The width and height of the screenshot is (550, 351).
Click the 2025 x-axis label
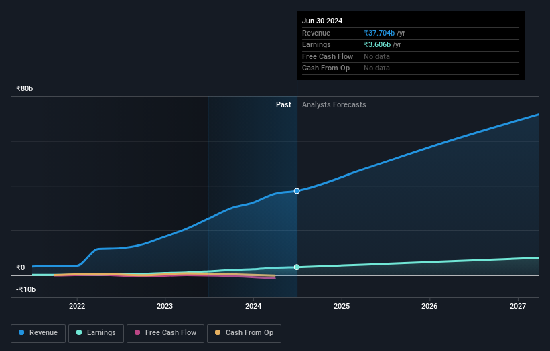[342, 306]
